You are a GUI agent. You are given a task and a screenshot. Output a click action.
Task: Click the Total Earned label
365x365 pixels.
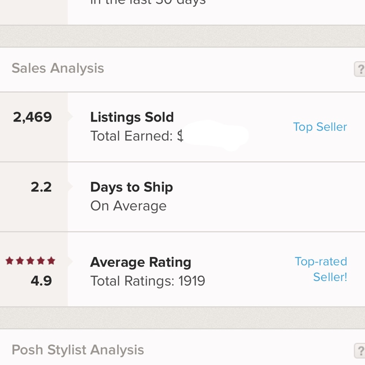point(131,136)
